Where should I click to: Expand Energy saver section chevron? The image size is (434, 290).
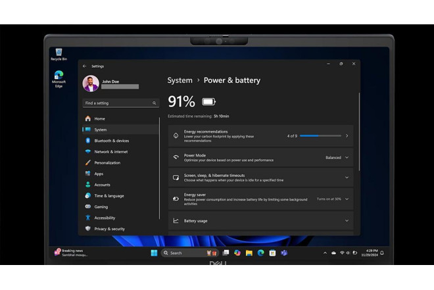pyautogui.click(x=347, y=199)
